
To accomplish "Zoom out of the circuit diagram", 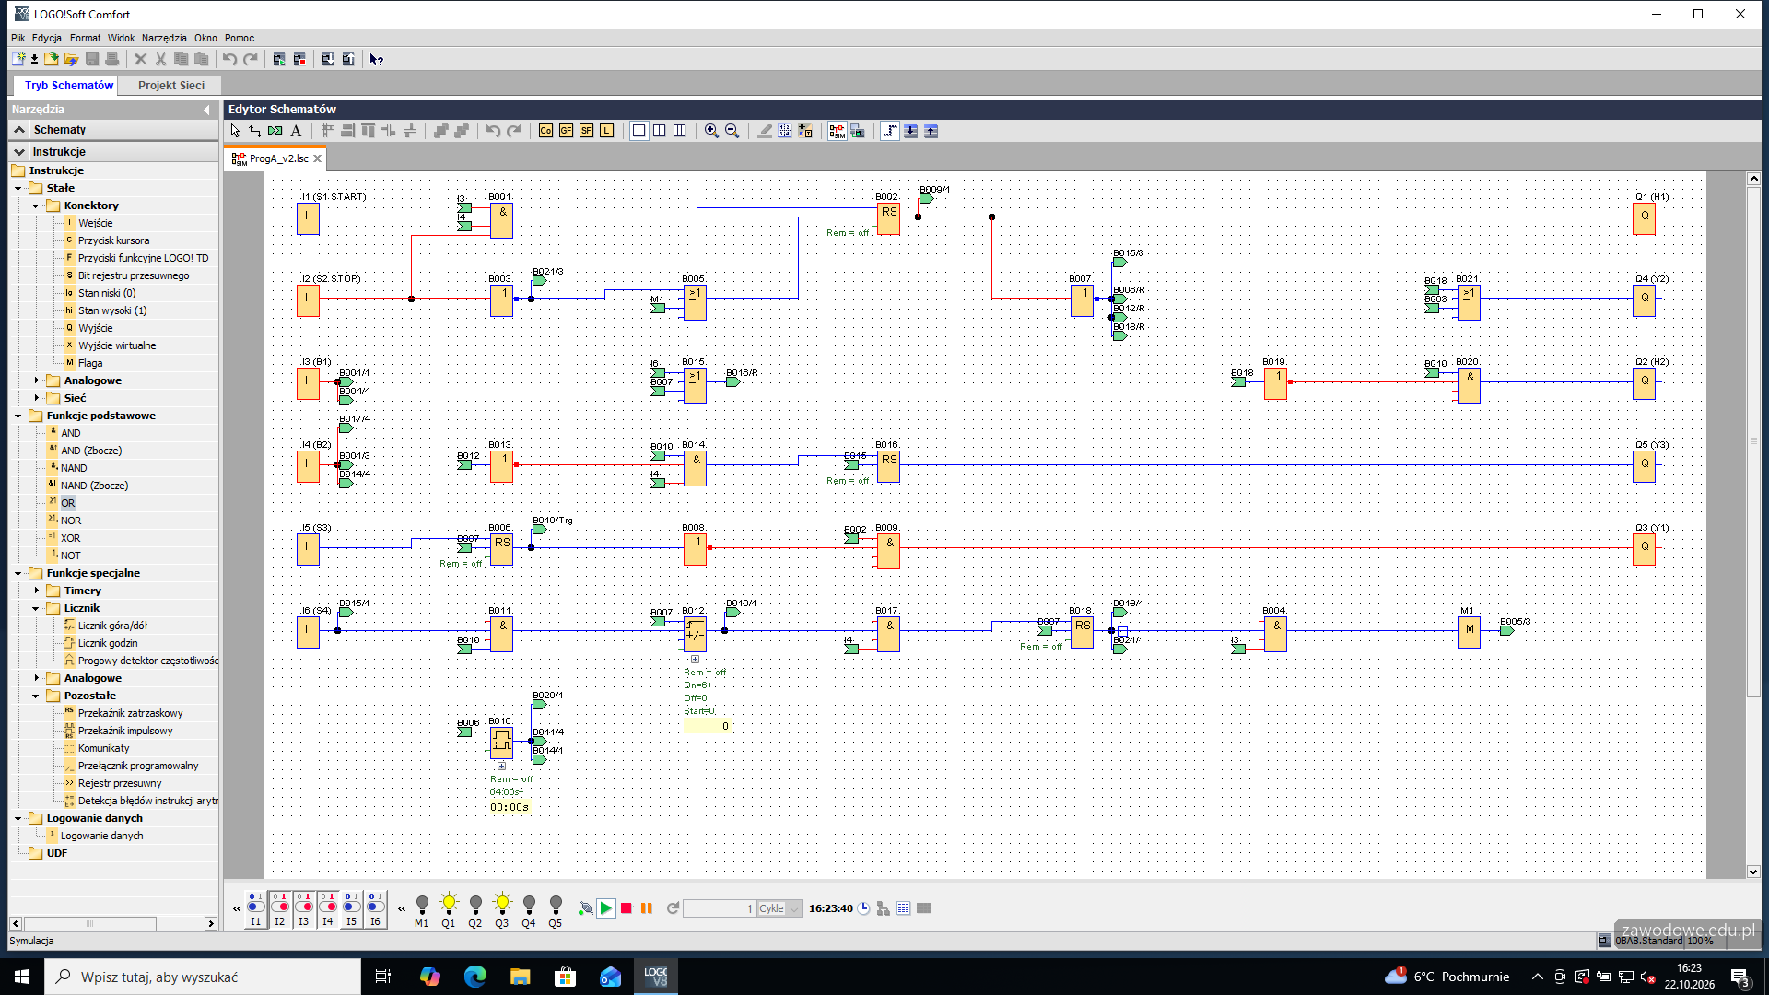I will pyautogui.click(x=732, y=131).
